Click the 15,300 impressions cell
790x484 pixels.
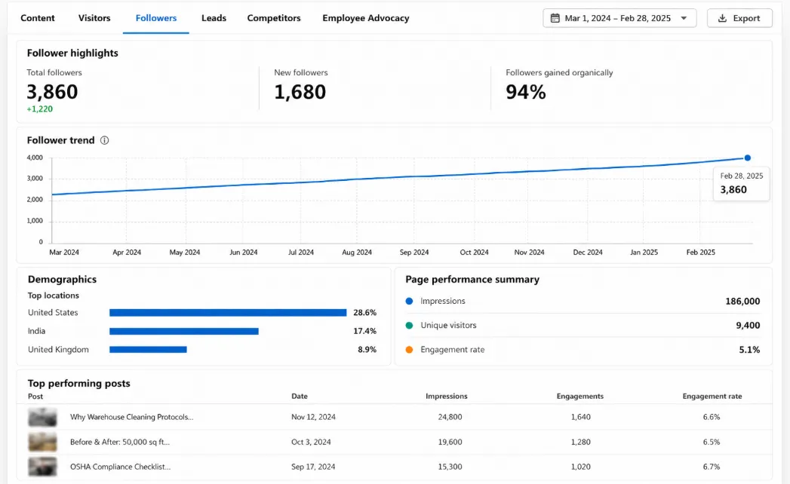click(450, 467)
